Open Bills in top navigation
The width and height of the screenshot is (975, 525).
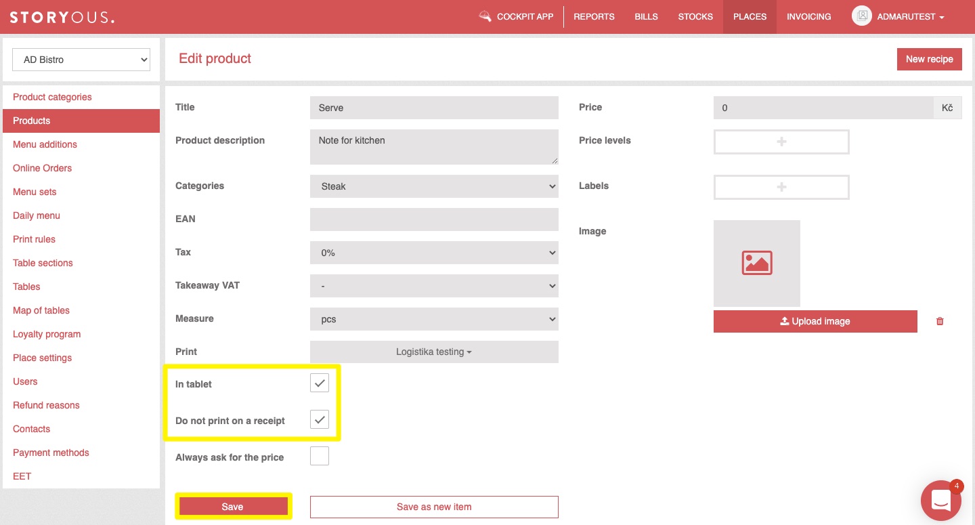pos(646,17)
